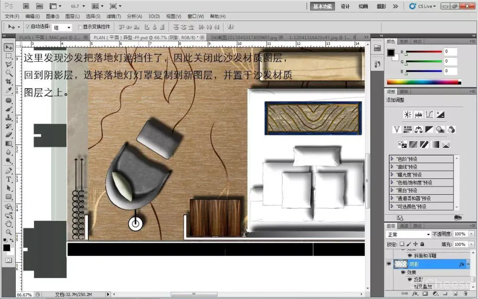
Task: Check the 显示变换控件 checkbox
Action: click(x=79, y=27)
